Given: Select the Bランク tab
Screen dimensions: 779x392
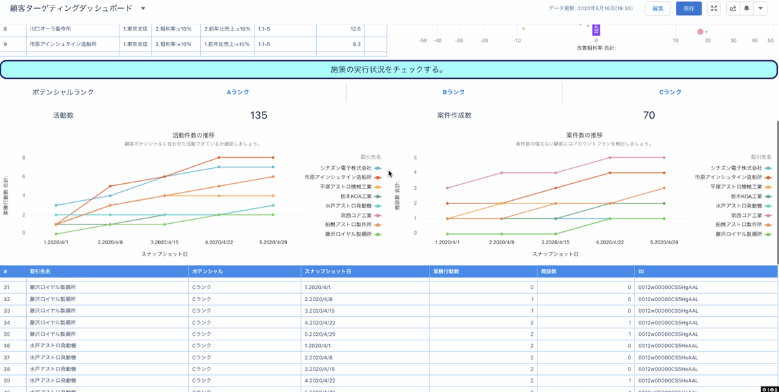Looking at the screenshot, I should (x=453, y=92).
